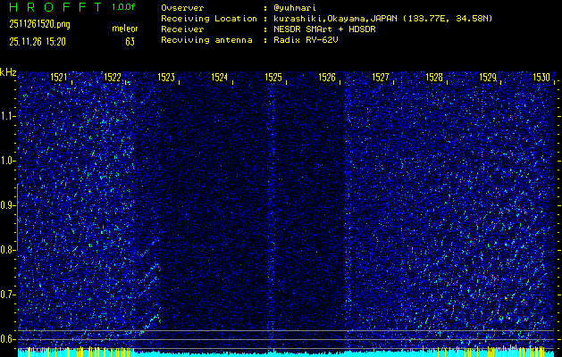Image resolution: width=562 pixels, height=357 pixels.
Task: Click the 1.1 kHz frequency label
Action: point(6,116)
